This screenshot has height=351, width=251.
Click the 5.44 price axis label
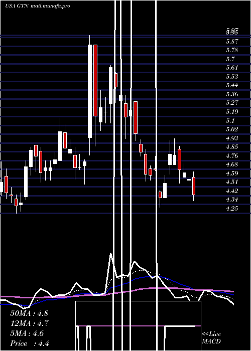coord(232,85)
